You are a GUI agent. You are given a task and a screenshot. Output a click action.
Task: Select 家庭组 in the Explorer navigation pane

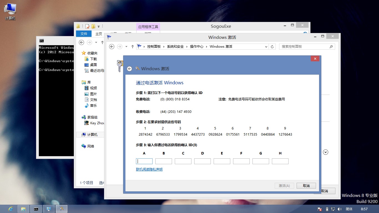point(90,117)
